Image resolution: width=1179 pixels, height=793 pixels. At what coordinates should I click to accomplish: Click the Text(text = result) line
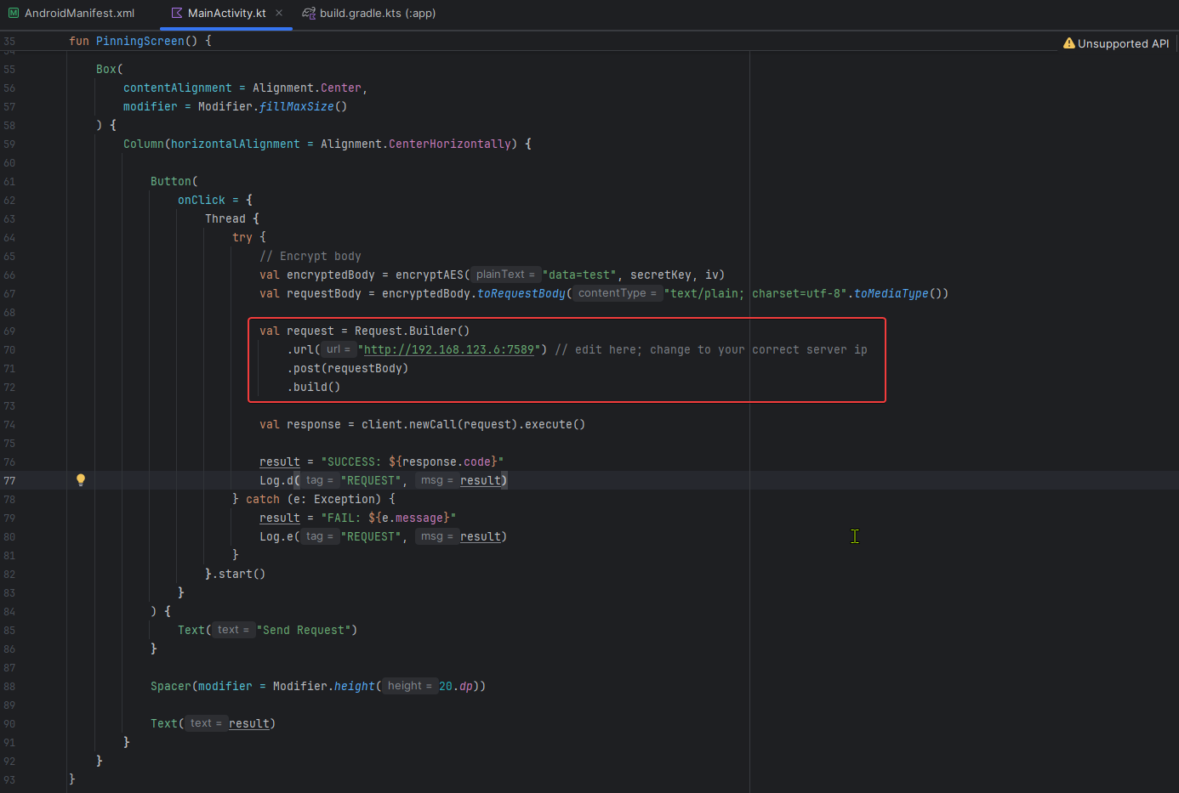tap(213, 723)
